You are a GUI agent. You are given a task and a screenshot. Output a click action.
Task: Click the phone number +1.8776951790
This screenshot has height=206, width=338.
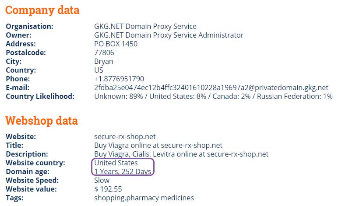(x=119, y=79)
